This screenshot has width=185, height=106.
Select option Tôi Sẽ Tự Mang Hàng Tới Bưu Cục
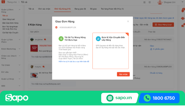coord(74,51)
